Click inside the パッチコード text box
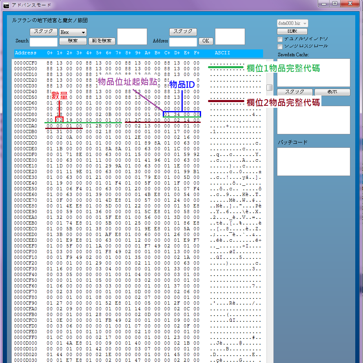This screenshot has width=363, height=363. click(x=313, y=161)
